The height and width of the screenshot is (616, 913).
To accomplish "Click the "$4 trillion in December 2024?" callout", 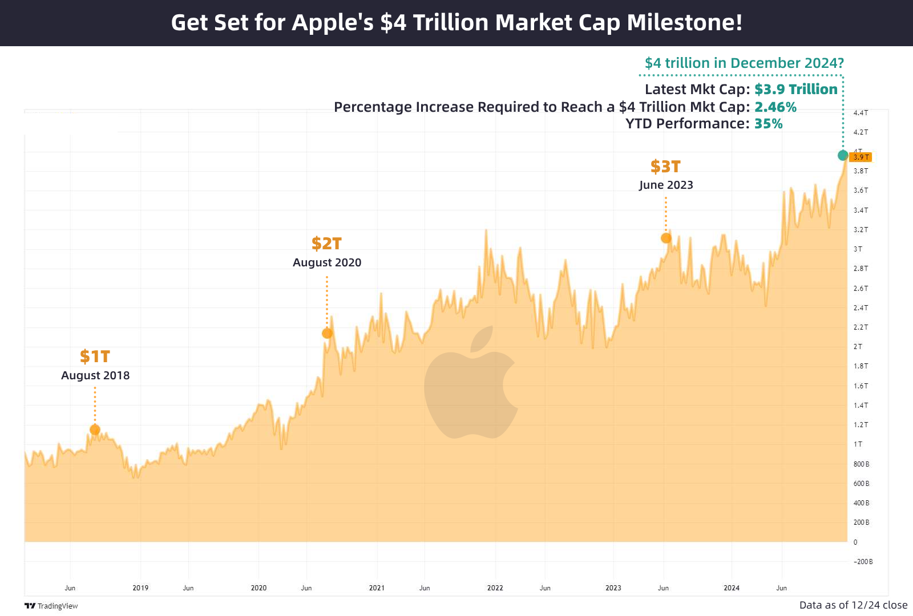I will coord(744,63).
